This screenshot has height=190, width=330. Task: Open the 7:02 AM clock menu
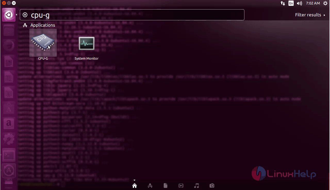(x=313, y=3)
